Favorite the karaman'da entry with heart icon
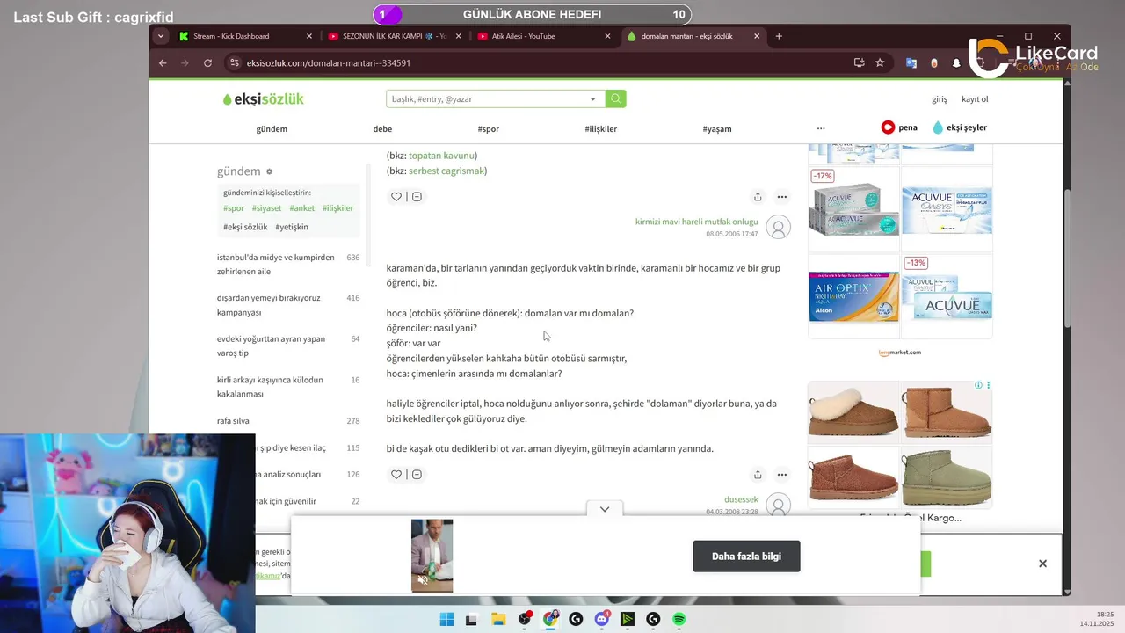 pos(396,475)
